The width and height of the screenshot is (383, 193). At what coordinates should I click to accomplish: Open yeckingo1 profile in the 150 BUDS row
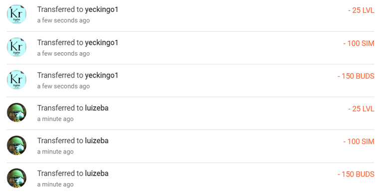[x=102, y=75]
